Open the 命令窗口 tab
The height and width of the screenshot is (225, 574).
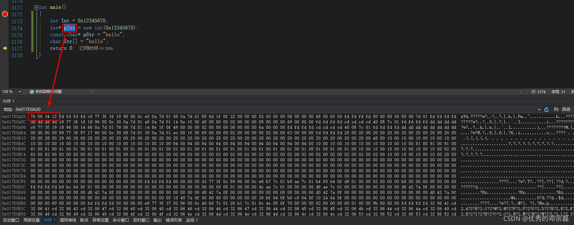tap(121, 220)
